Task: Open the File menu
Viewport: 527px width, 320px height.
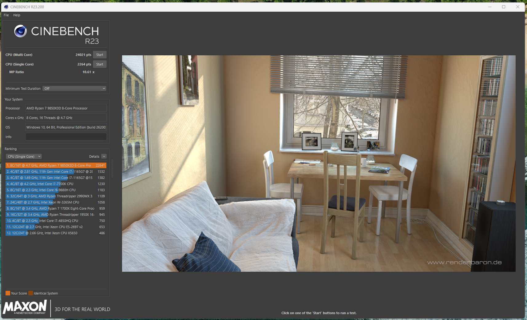Action: pyautogui.click(x=6, y=15)
